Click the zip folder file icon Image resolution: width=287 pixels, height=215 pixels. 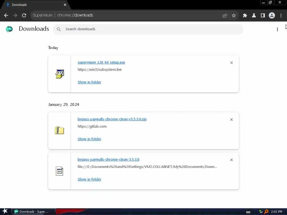point(59,130)
